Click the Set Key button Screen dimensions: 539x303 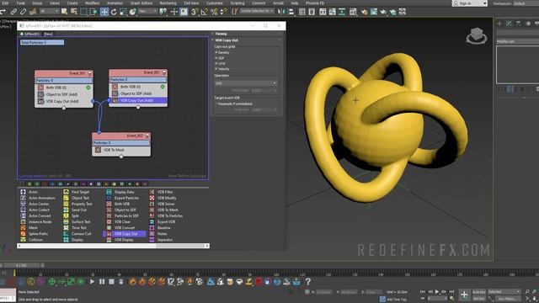coord(479,299)
